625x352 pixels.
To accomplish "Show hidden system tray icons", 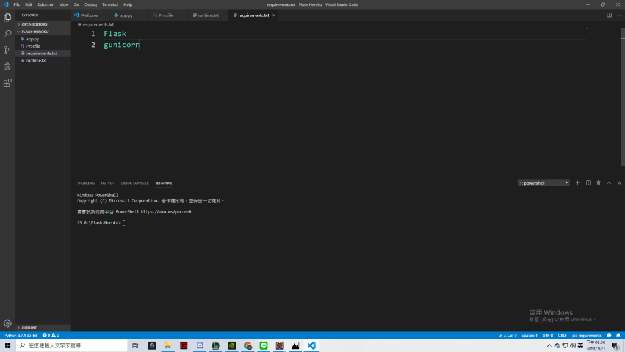I will (549, 345).
